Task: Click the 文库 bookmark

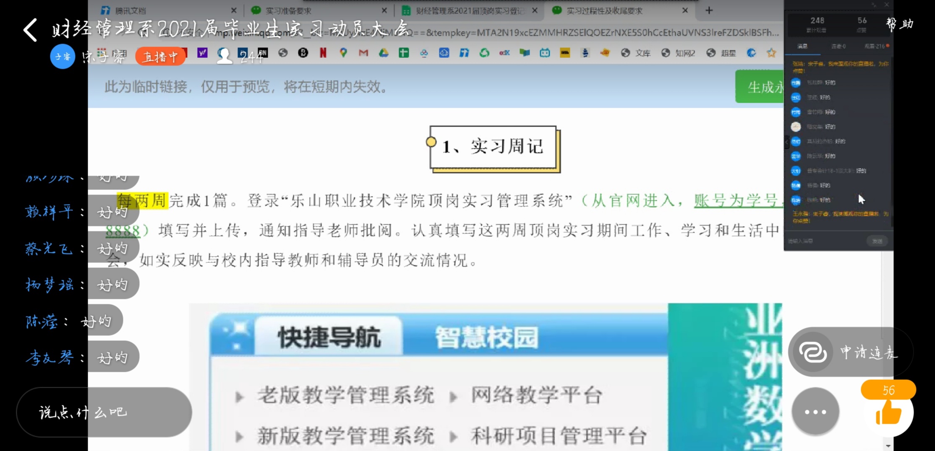Action: click(x=636, y=53)
